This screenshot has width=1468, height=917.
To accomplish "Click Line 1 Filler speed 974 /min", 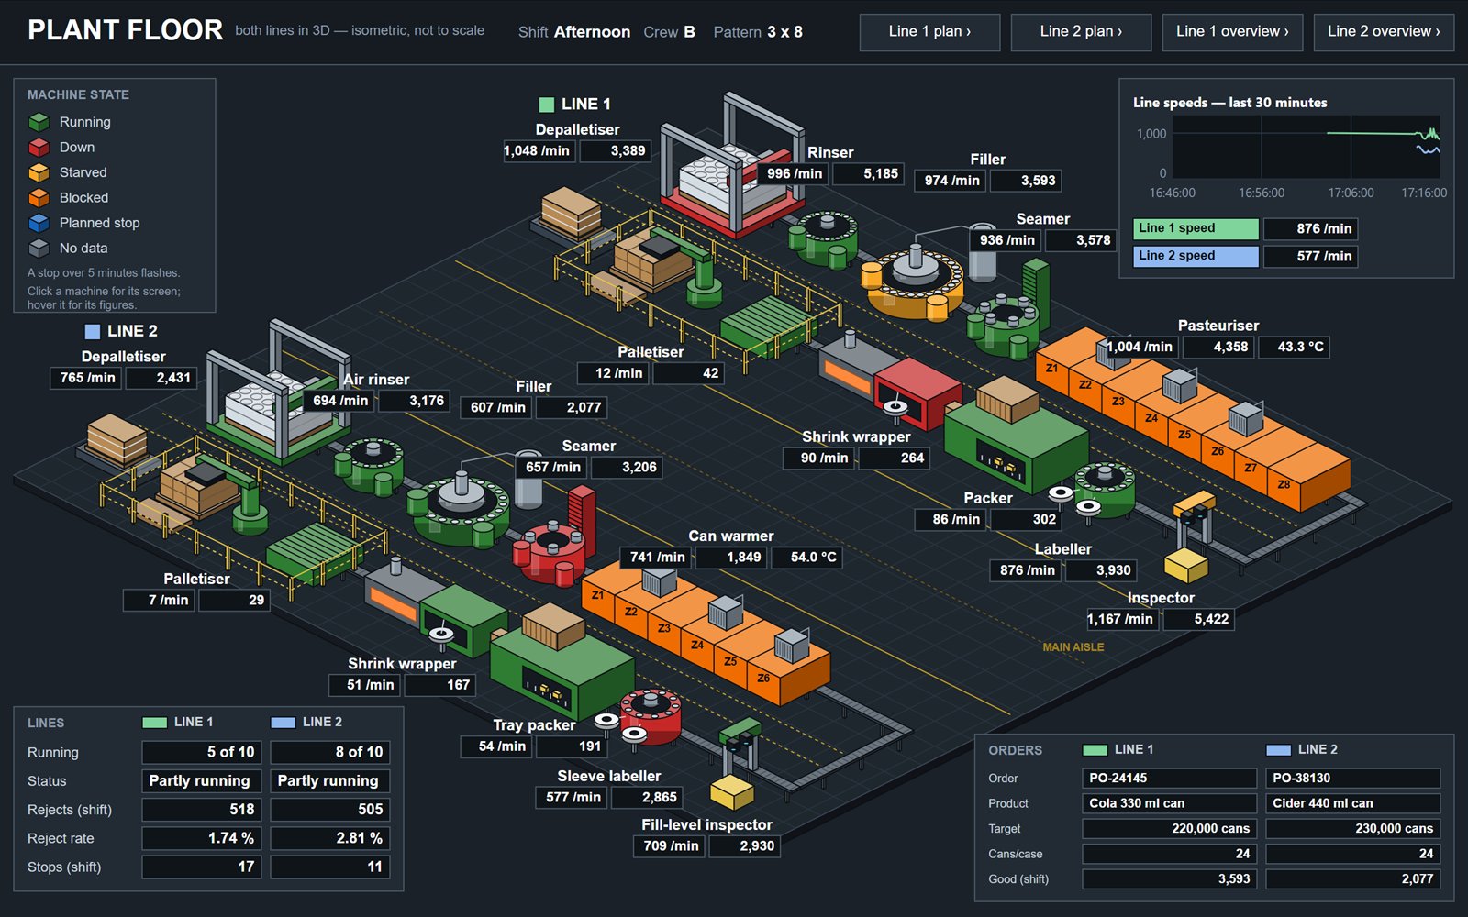I will [x=951, y=181].
